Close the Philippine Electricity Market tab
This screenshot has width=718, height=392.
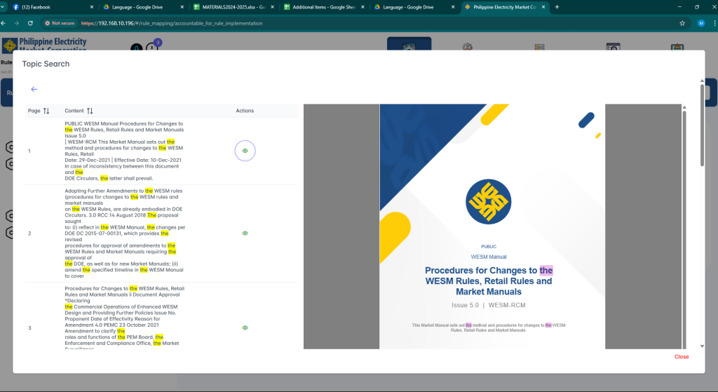[543, 7]
